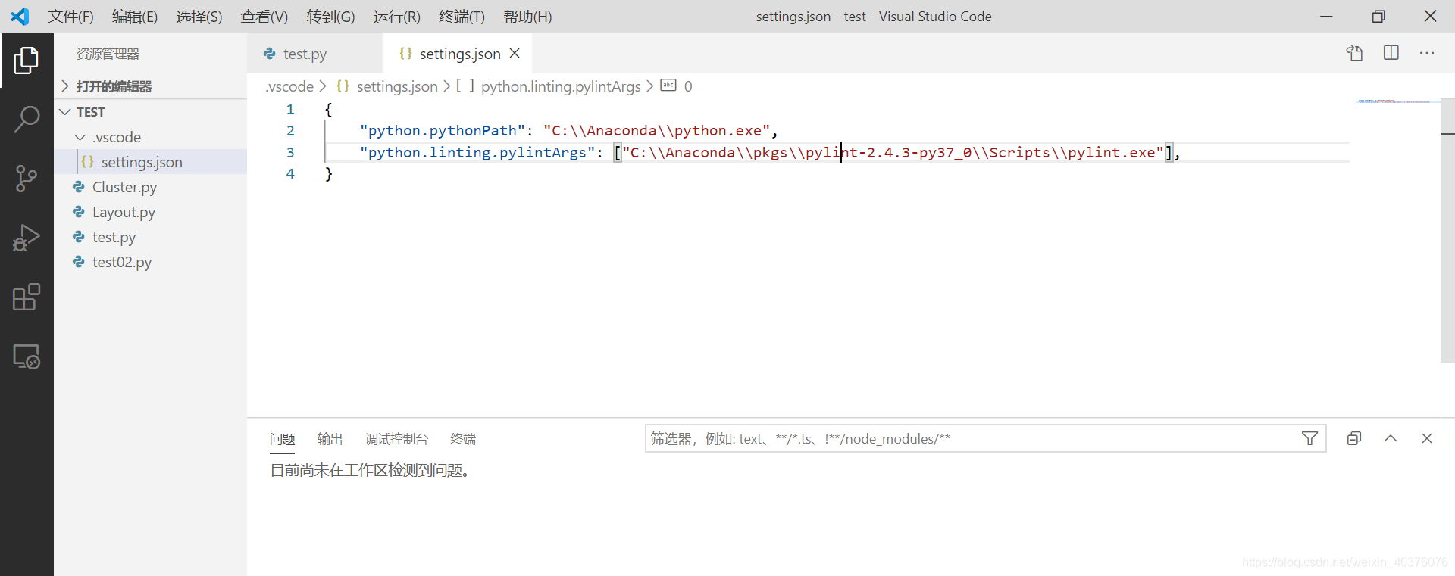Open the 帮助(H) menu
1455x576 pixels.
(x=527, y=17)
